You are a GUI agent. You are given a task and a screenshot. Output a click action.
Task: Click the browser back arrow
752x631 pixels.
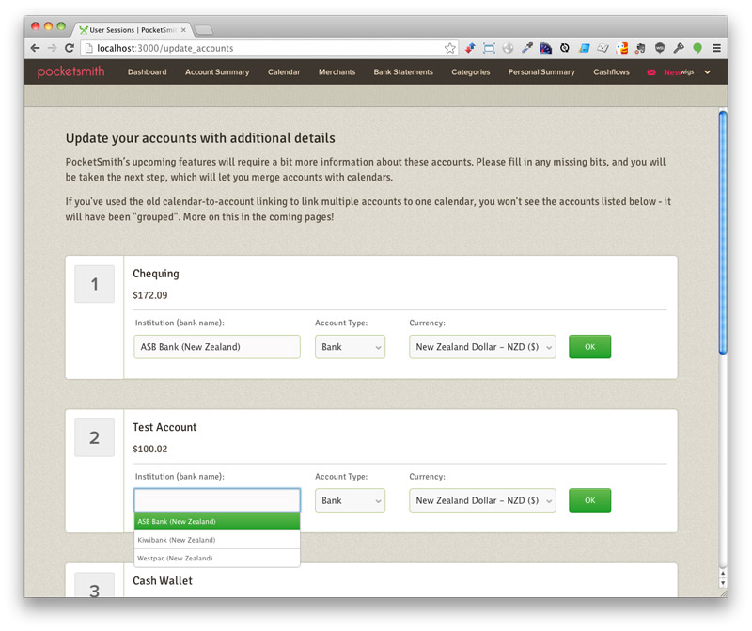36,48
